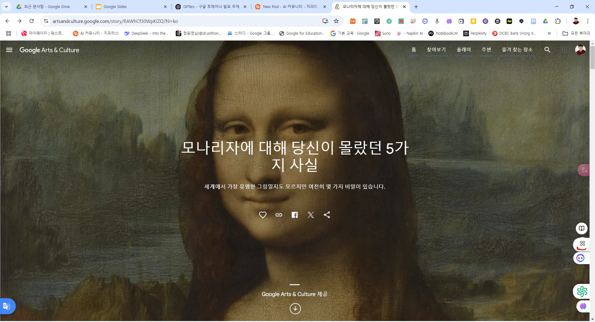595x322 pixels.
Task: Click the ChatGPT floating sidebar icon
Action: tap(582, 291)
